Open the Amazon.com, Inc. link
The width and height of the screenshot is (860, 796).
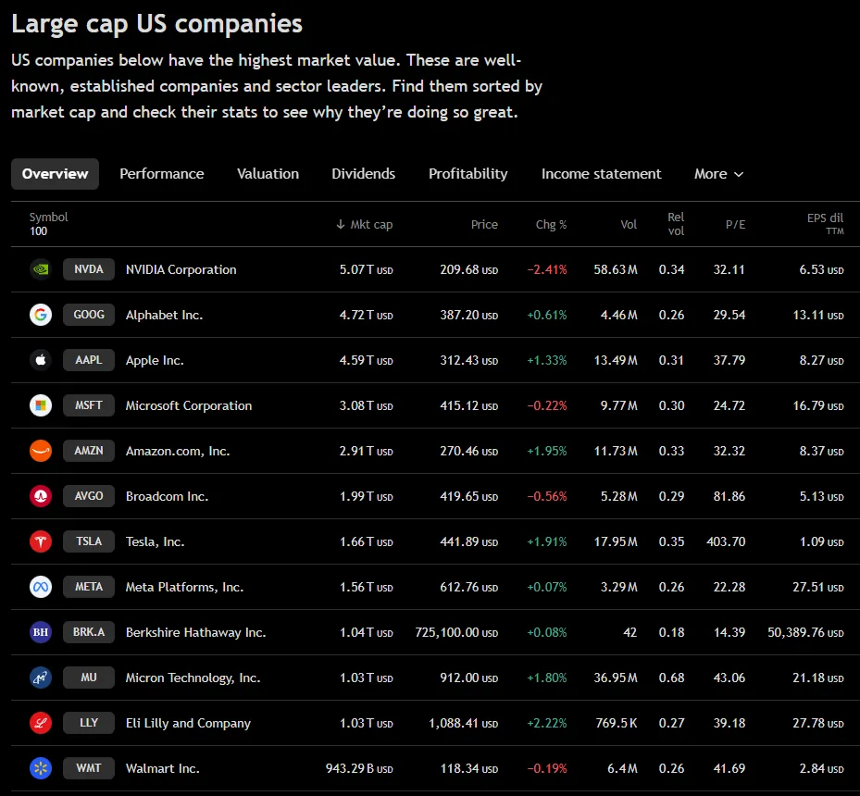pos(178,451)
